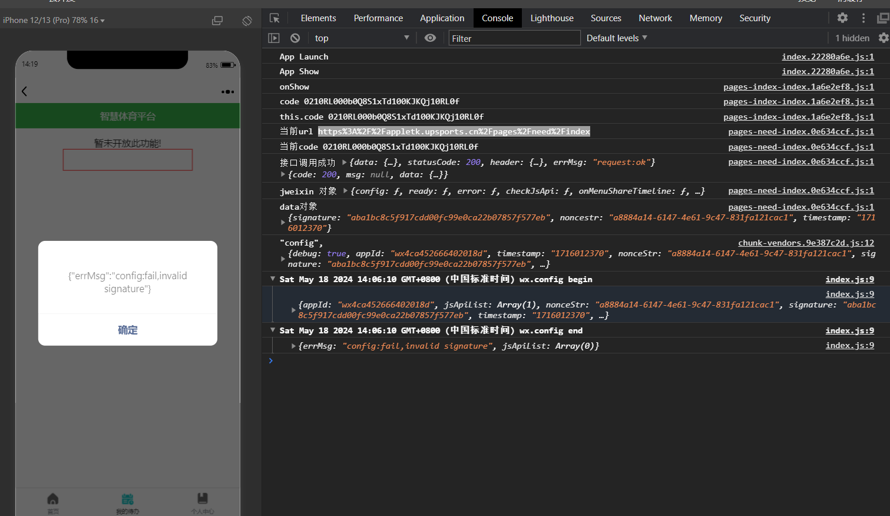890x516 pixels.
Task: Switch to the Elements tab
Action: click(x=318, y=18)
